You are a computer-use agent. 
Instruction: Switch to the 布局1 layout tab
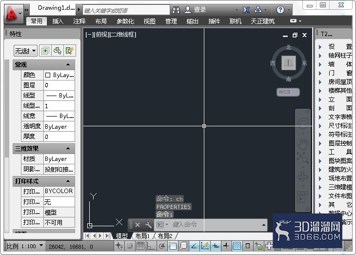click(142, 236)
